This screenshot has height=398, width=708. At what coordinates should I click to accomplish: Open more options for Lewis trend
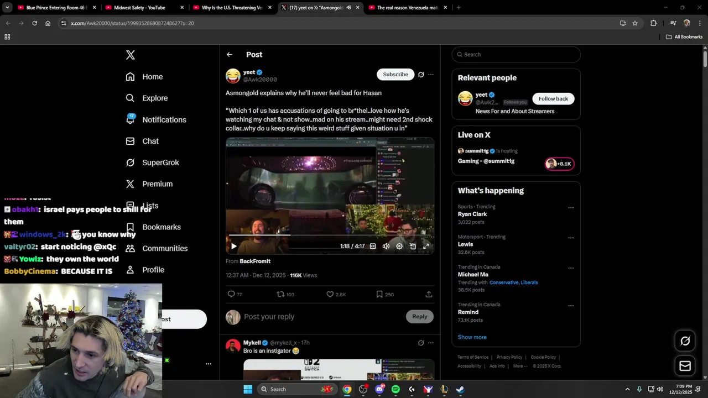pos(571,238)
